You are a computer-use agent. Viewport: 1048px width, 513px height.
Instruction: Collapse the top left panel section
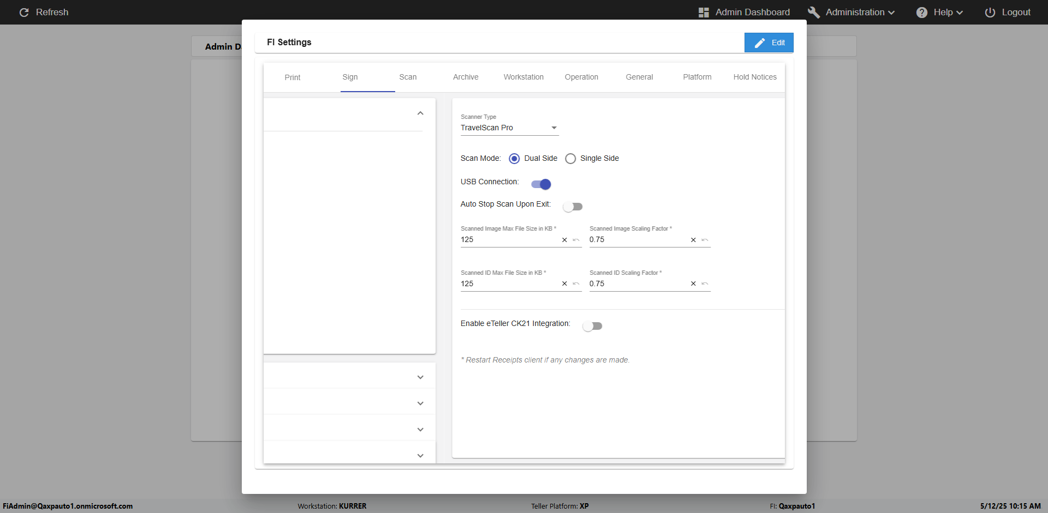point(420,113)
